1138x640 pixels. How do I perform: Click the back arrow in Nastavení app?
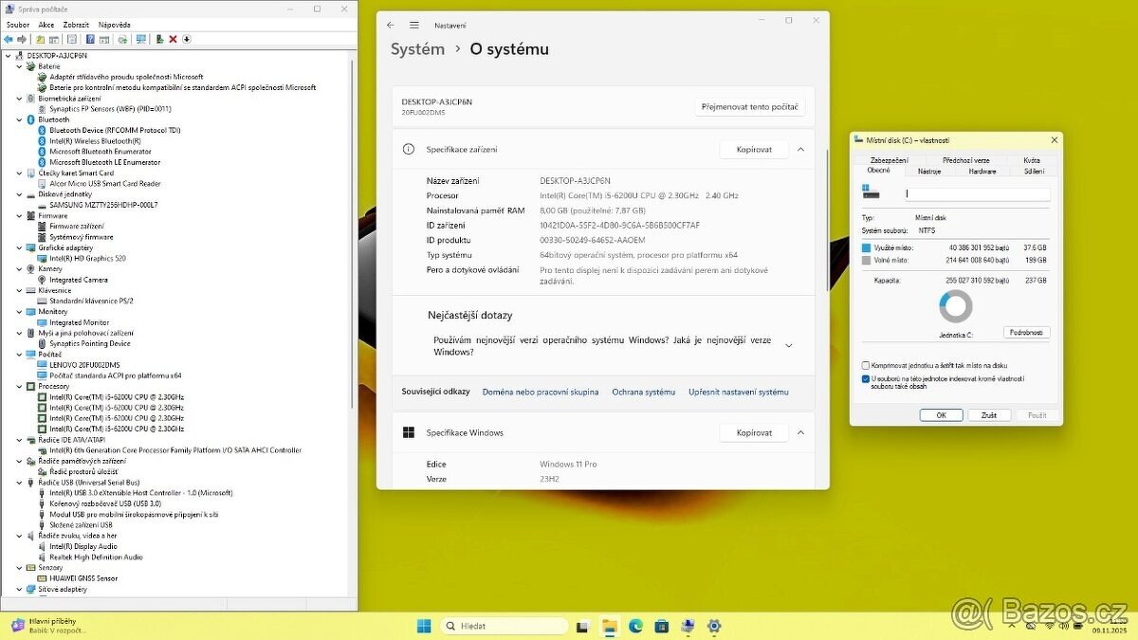392,25
